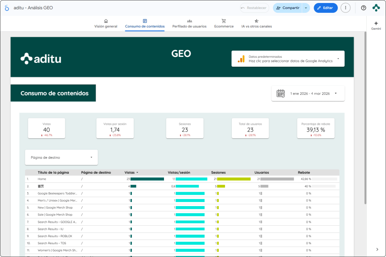Click the aditu account avatar icon
Screen dimensions: 386x257
coord(376,8)
